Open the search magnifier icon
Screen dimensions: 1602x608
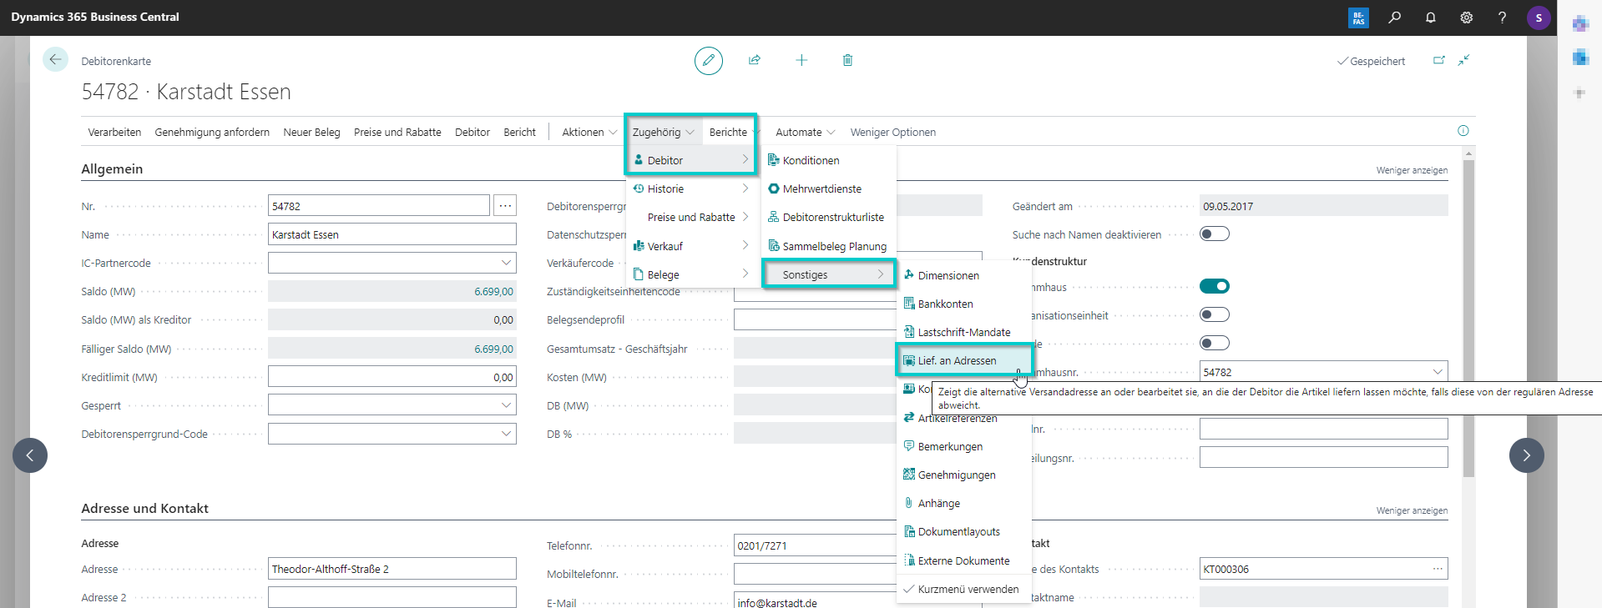click(x=1394, y=18)
